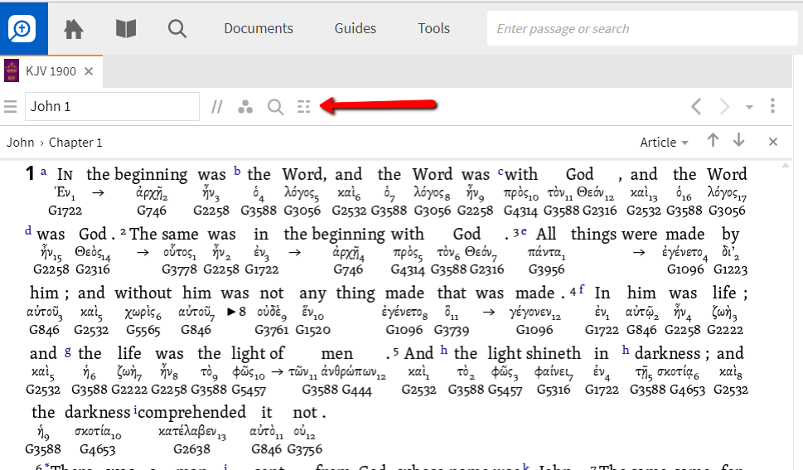The width and height of the screenshot is (803, 470).
Task: Open the Library book icon
Action: [125, 29]
